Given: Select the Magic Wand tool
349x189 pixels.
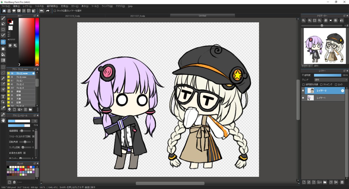Looking at the screenshot, I should click(x=3, y=79).
